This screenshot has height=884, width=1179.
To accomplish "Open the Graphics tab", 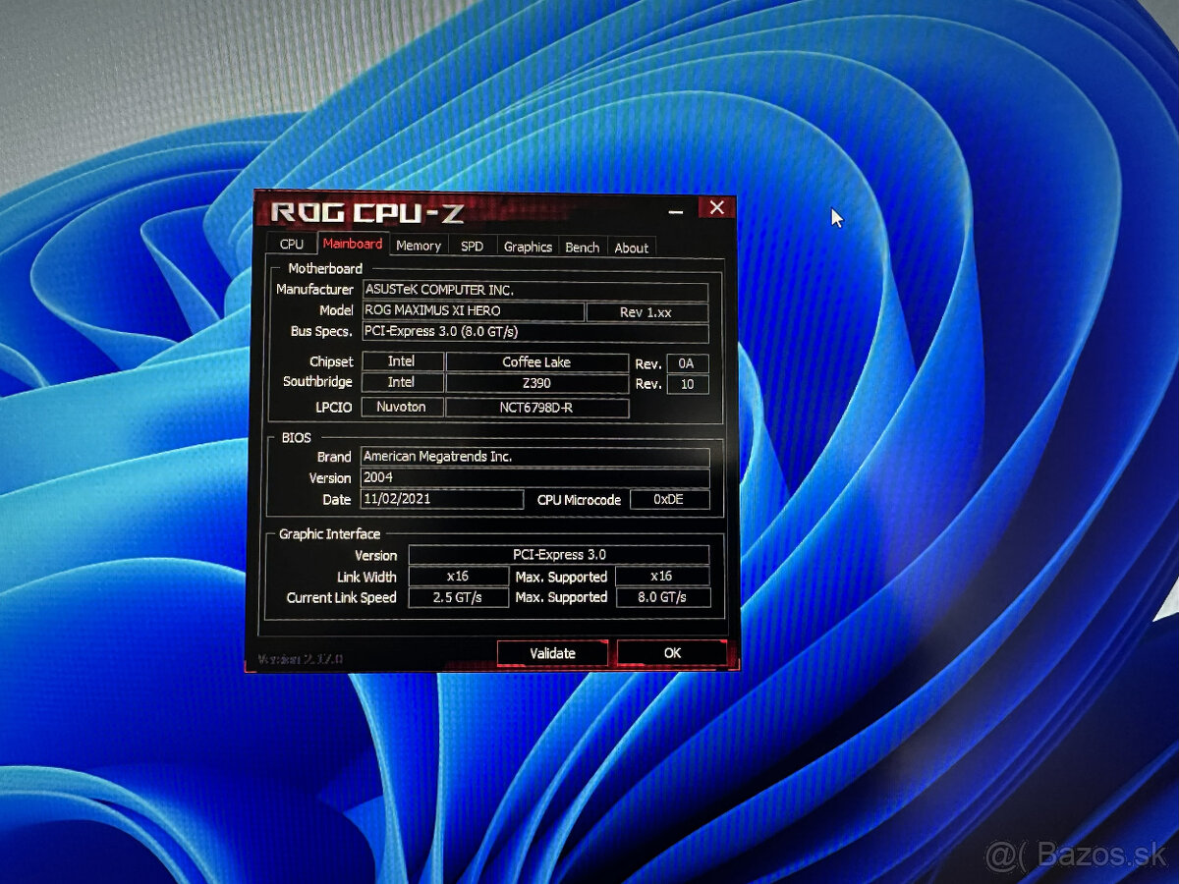I will click(527, 248).
